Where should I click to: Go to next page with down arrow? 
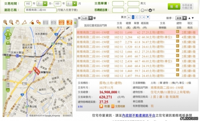(148, 17)
